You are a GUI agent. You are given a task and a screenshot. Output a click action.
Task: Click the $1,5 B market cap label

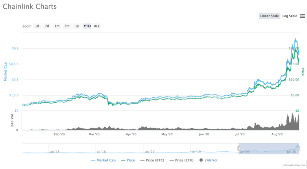coord(14,95)
